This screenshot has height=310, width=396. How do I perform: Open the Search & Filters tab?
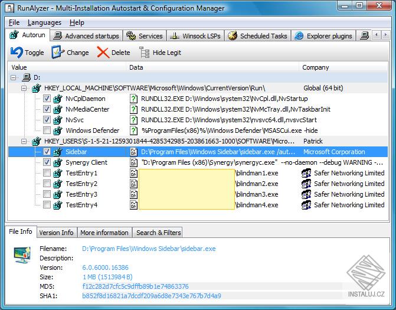click(x=158, y=233)
